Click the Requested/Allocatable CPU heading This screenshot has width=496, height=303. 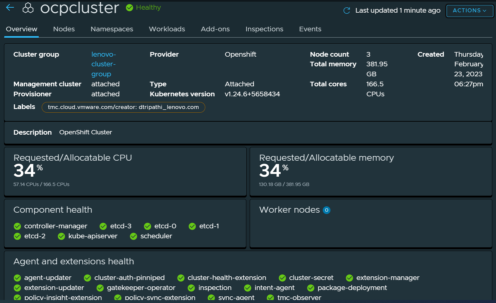point(73,158)
